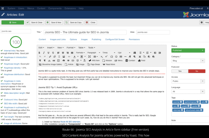Insert a Page Break

94,64
